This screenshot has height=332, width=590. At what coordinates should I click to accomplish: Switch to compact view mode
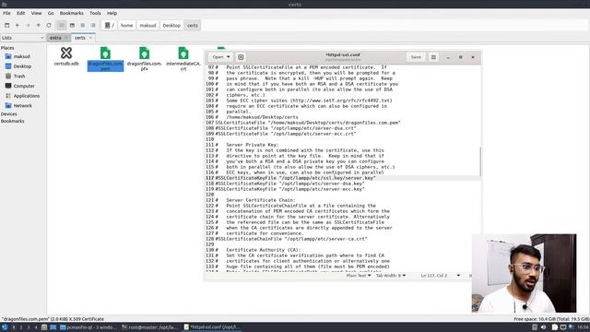coord(82,25)
